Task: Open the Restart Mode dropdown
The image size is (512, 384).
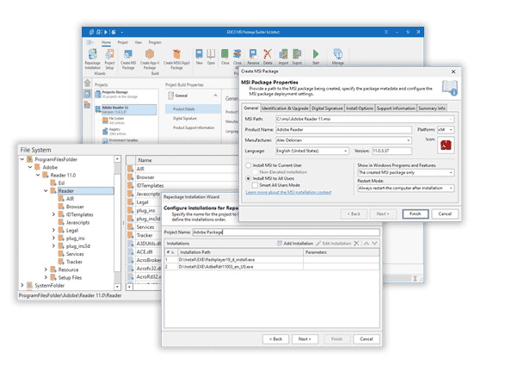Action: 406,189
